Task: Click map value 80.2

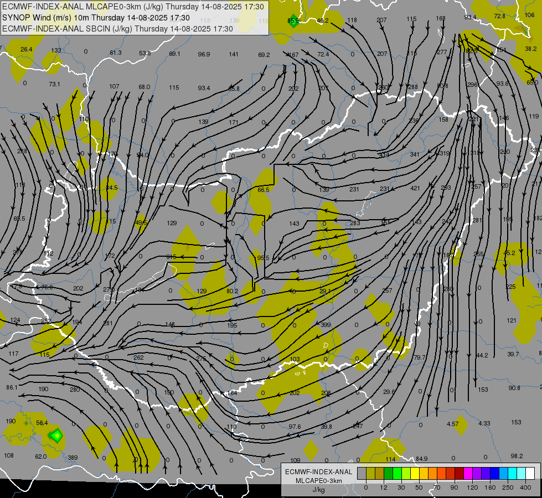Action: (x=233, y=292)
